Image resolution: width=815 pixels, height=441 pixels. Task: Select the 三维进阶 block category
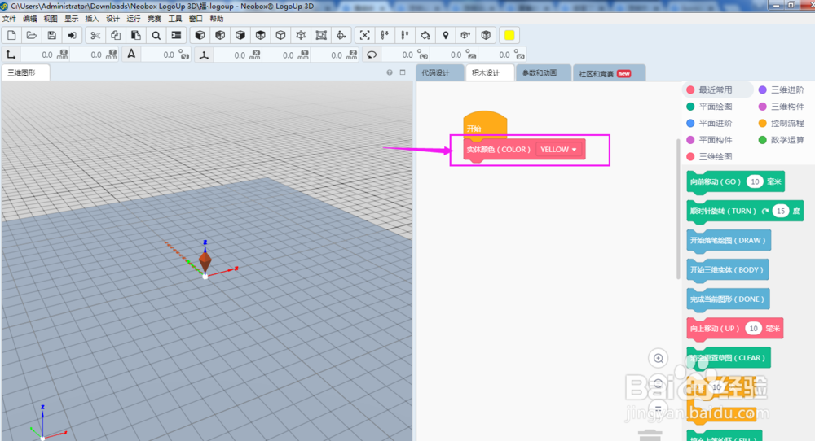coord(782,90)
